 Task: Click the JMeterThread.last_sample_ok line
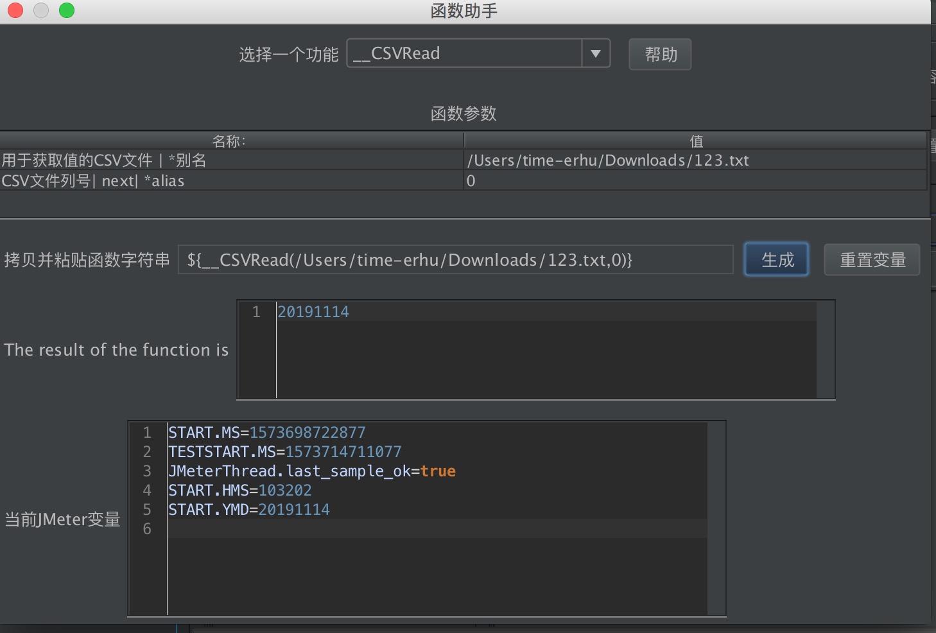coord(312,471)
